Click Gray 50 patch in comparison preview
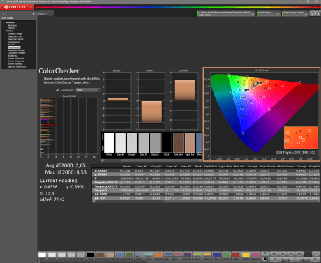 [144, 143]
